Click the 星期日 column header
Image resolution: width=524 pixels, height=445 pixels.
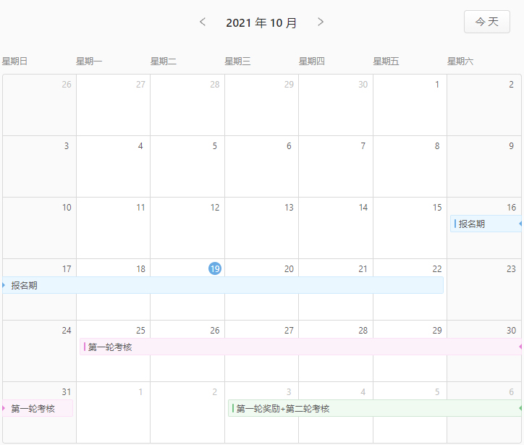coord(15,62)
